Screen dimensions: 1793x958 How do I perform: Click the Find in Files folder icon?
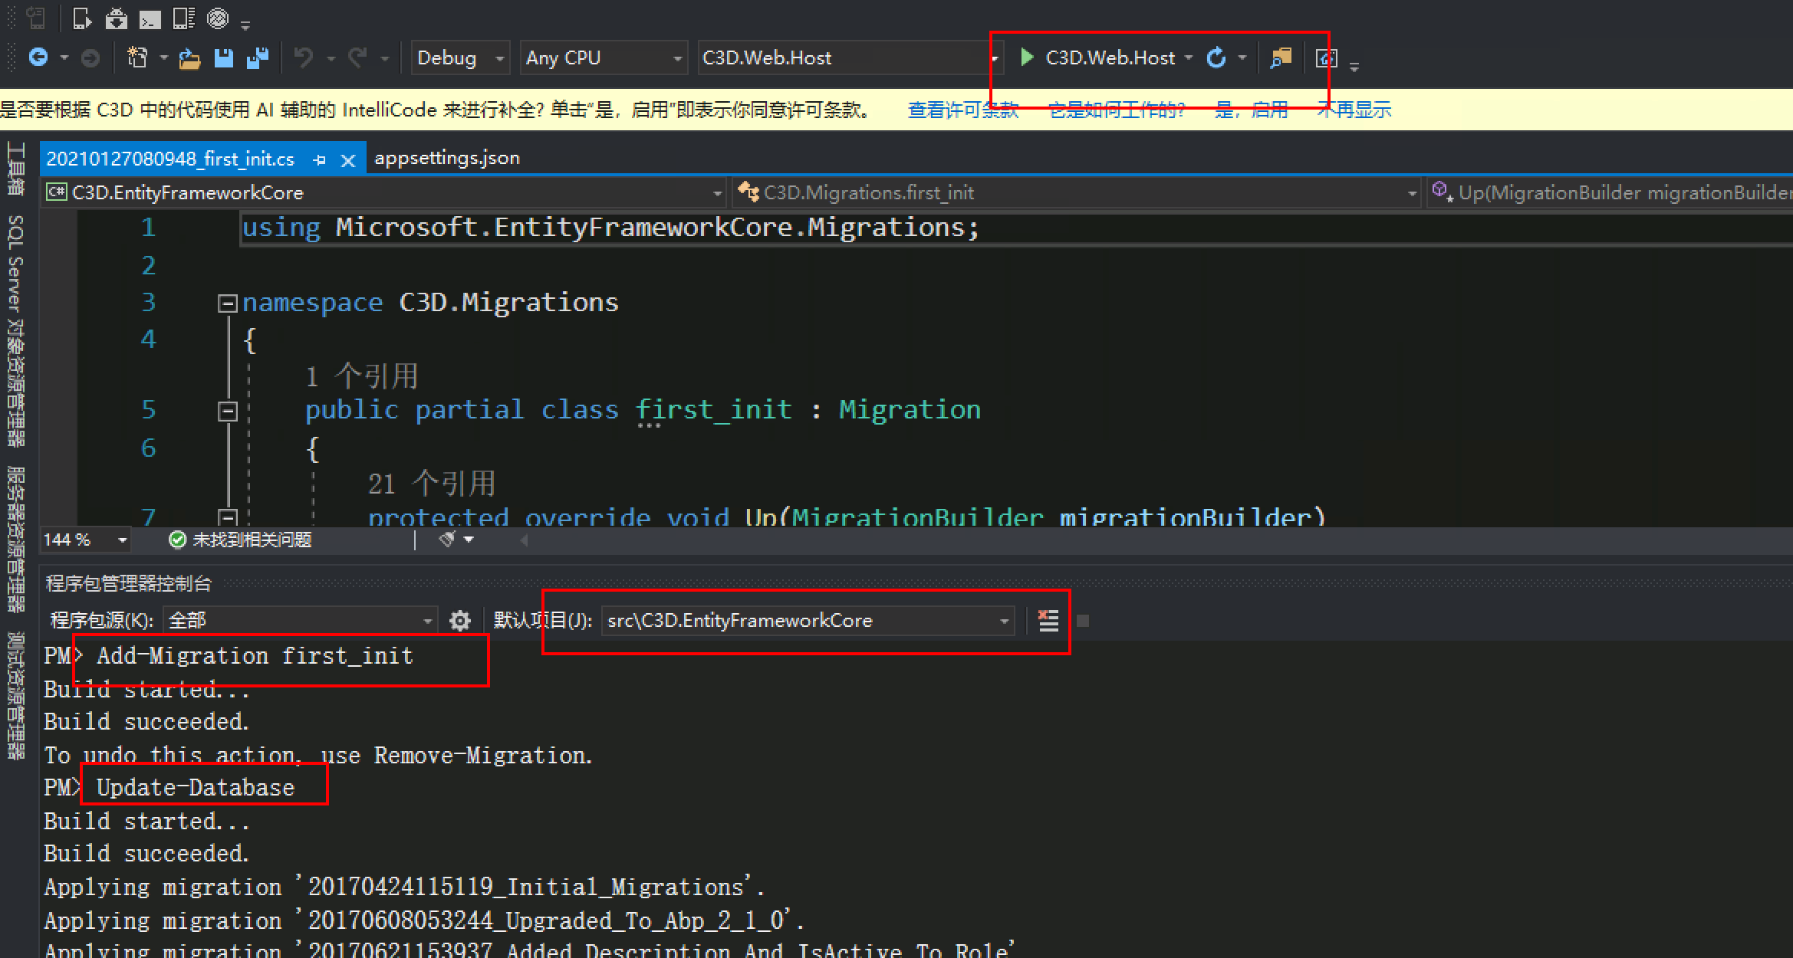click(1281, 57)
